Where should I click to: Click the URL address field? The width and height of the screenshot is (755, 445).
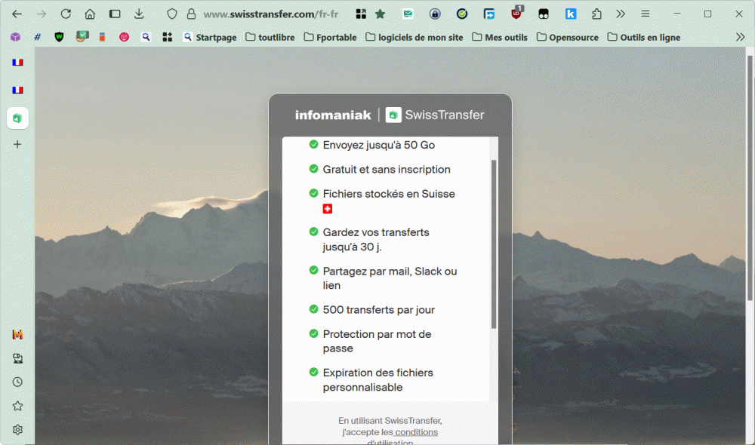tap(270, 14)
